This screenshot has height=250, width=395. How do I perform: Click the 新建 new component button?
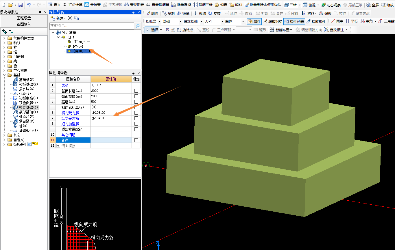(58, 18)
